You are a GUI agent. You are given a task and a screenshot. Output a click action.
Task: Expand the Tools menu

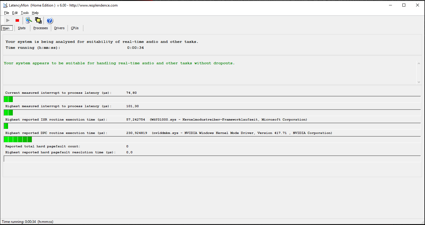point(25,13)
